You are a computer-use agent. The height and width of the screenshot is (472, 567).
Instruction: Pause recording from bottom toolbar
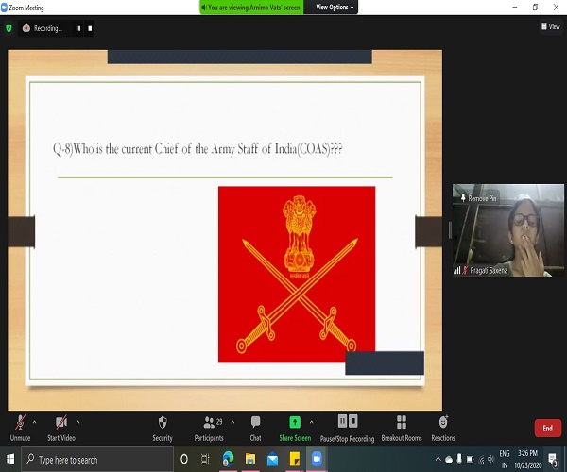coord(342,421)
